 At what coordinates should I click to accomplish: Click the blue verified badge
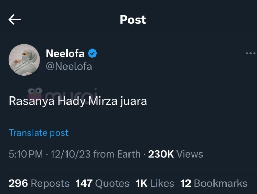click(93, 53)
